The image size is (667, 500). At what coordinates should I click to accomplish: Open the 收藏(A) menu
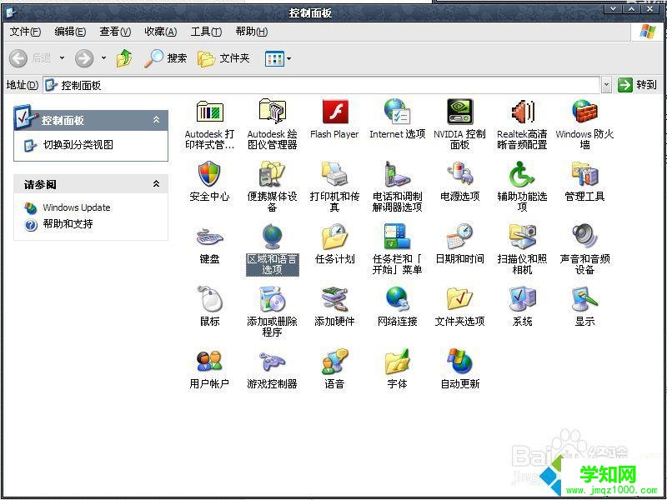tap(160, 32)
